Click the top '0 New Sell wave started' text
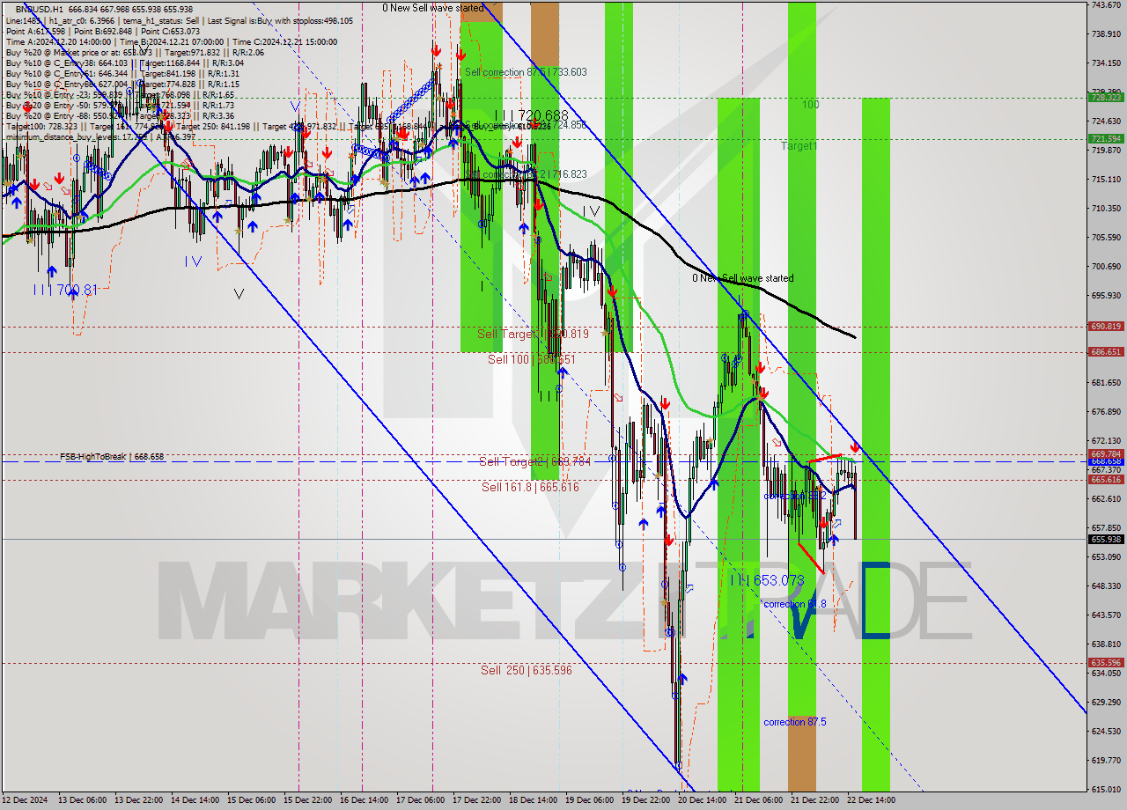Screen dimensions: 1127x810 [x=432, y=8]
